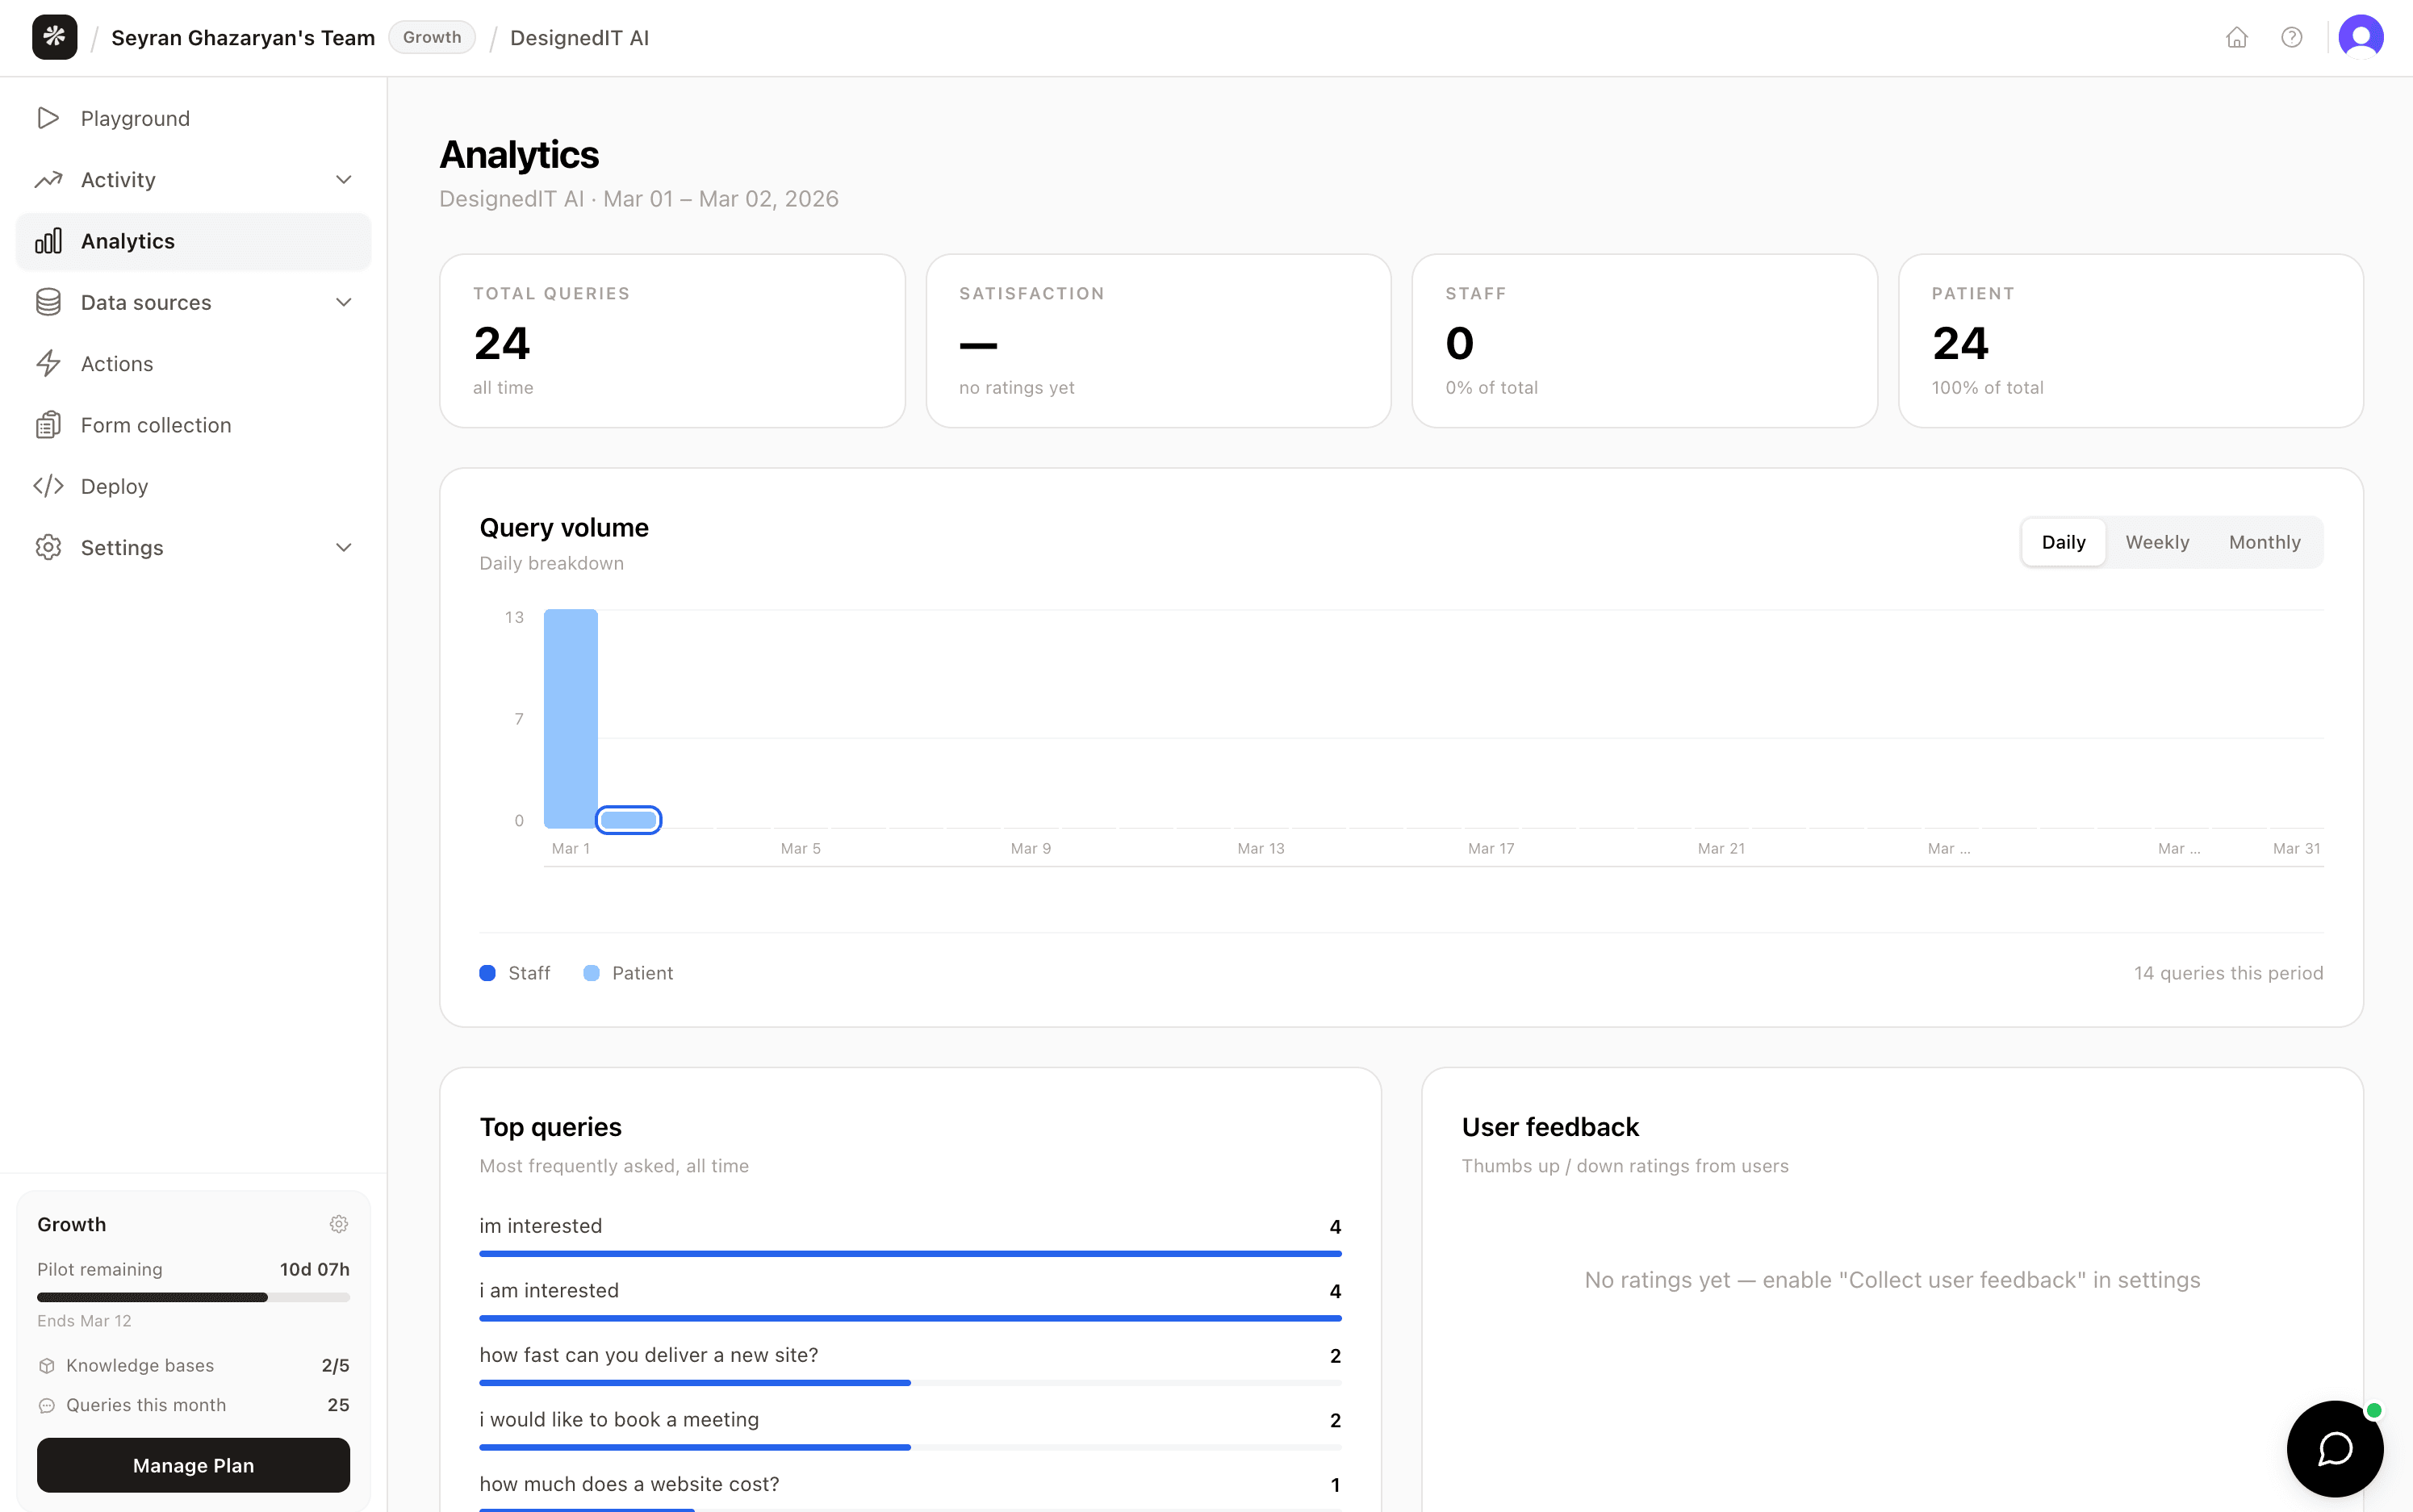Viewport: 2413px width, 1512px height.
Task: Open Data sources via its database icon
Action: (49, 301)
